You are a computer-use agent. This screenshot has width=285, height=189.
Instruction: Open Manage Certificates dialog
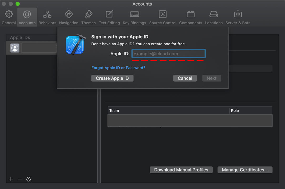pos(245,170)
